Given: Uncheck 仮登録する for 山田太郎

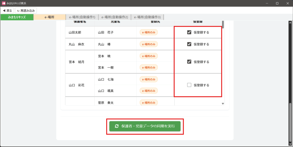Looking at the screenshot, I should tap(189, 32).
